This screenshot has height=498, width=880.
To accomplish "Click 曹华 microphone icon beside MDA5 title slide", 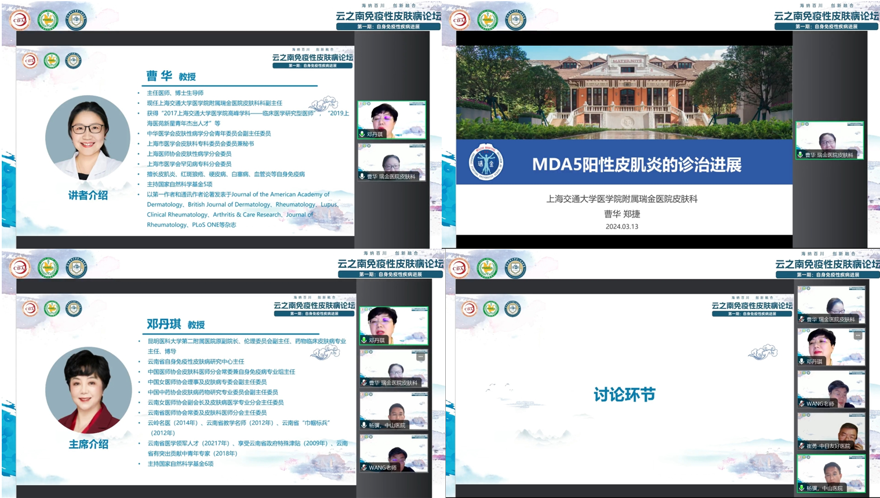I will point(801,155).
